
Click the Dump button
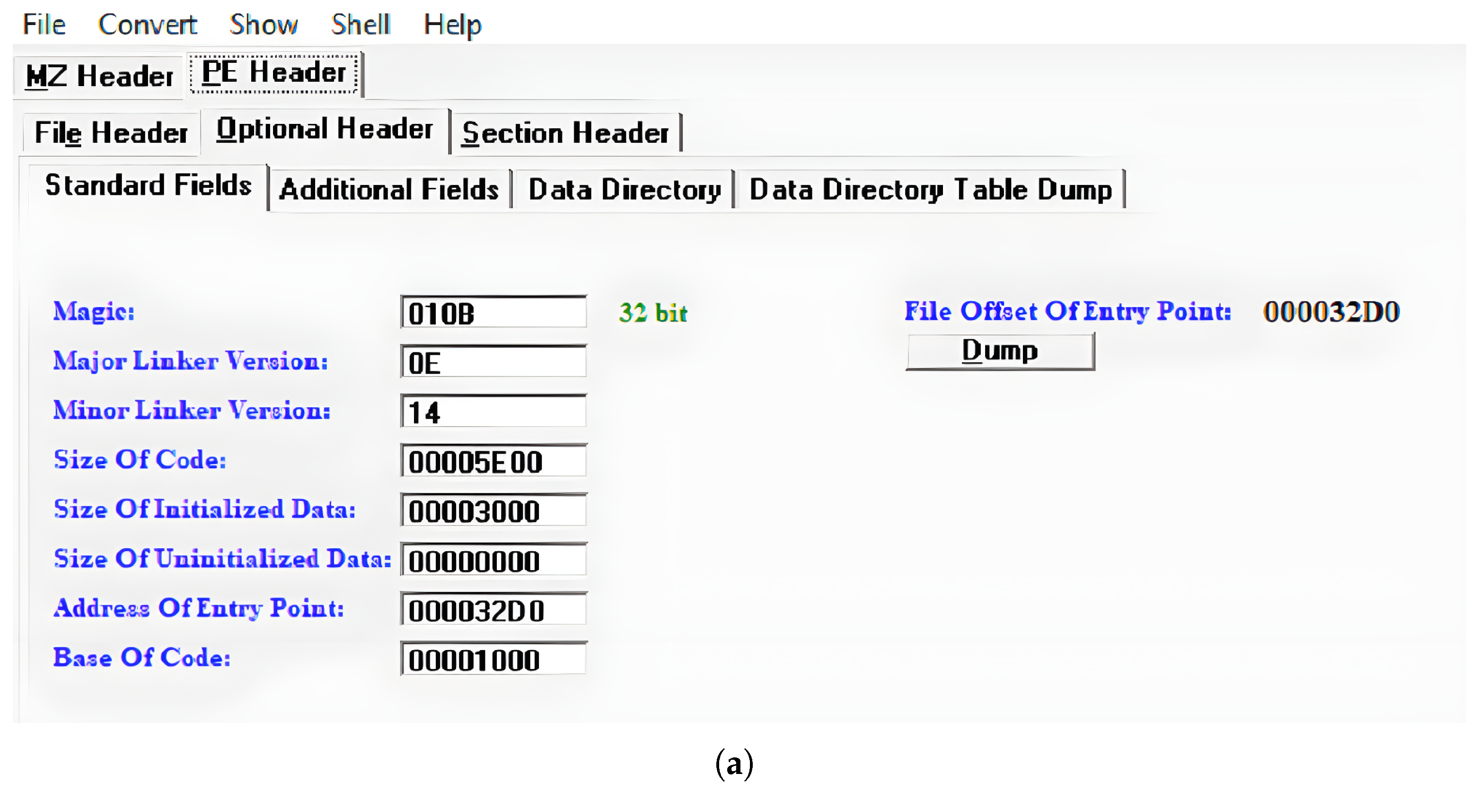click(1000, 352)
